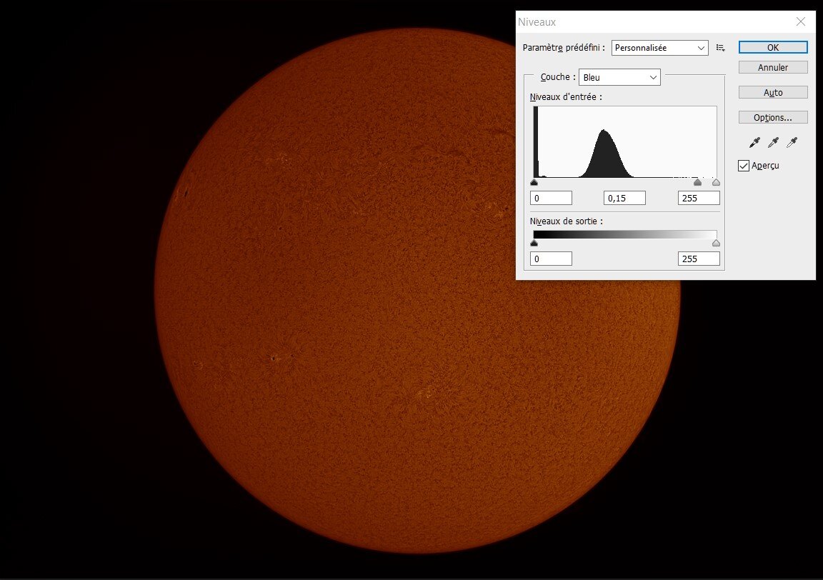
Task: Open the preset options menu icon
Action: click(721, 48)
